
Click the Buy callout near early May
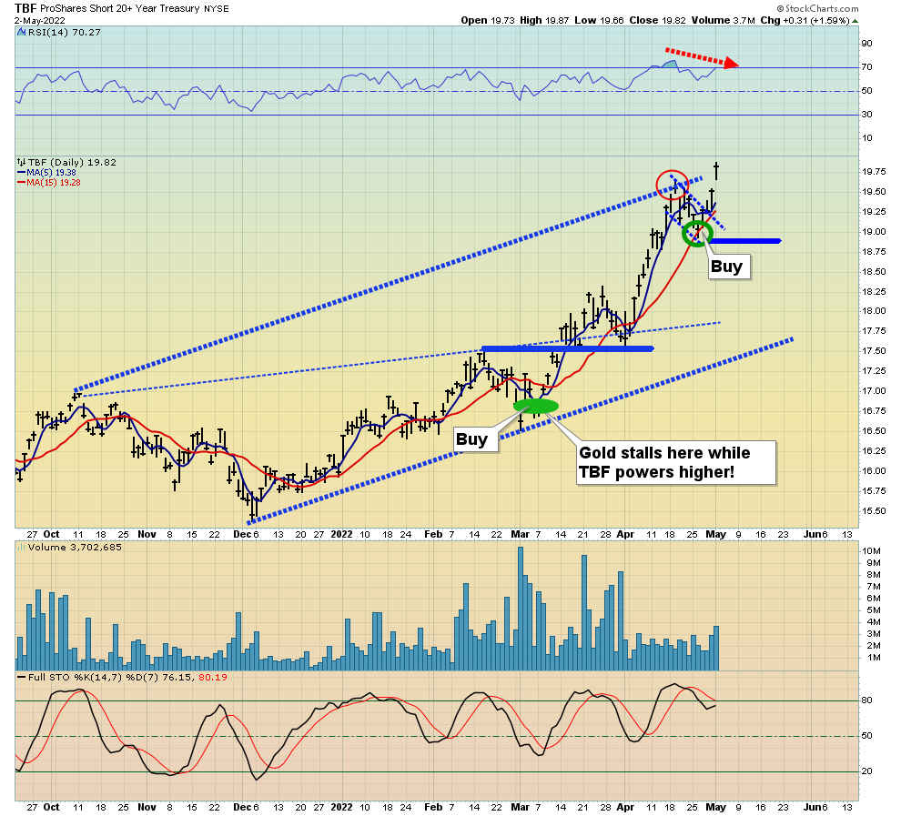(x=729, y=267)
